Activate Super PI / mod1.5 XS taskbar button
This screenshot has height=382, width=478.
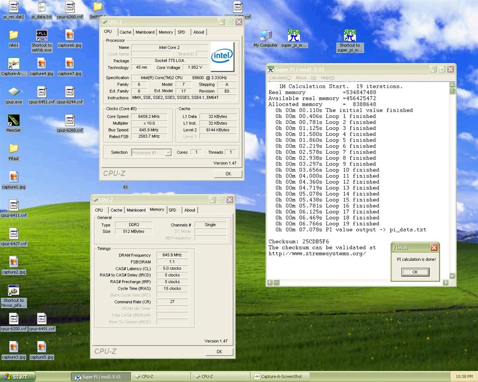(101, 377)
